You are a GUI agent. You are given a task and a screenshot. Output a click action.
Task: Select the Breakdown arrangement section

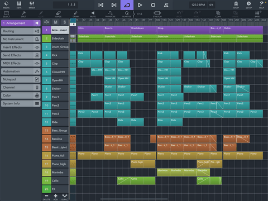click(x=143, y=30)
